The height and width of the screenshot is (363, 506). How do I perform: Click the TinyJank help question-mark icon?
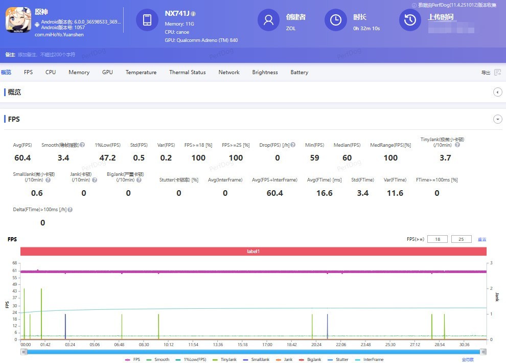coord(457,145)
